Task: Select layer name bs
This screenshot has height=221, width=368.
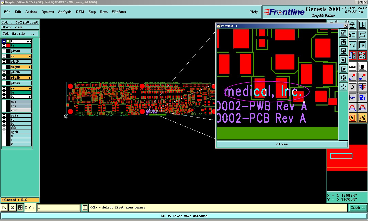Action: (x=21, y=92)
